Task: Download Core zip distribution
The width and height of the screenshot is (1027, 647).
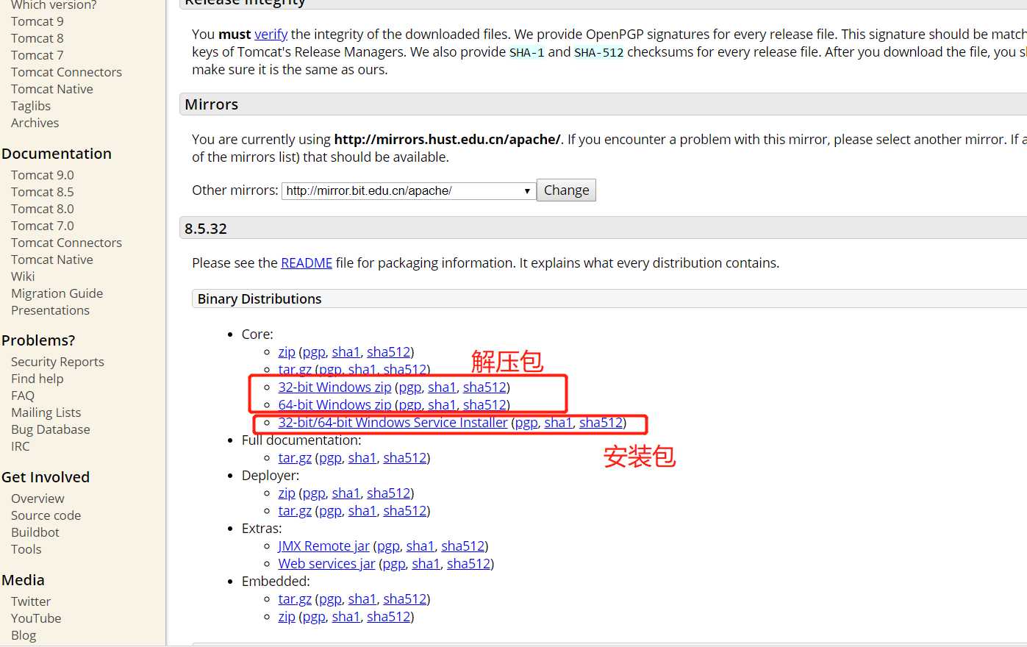Action: pos(287,351)
